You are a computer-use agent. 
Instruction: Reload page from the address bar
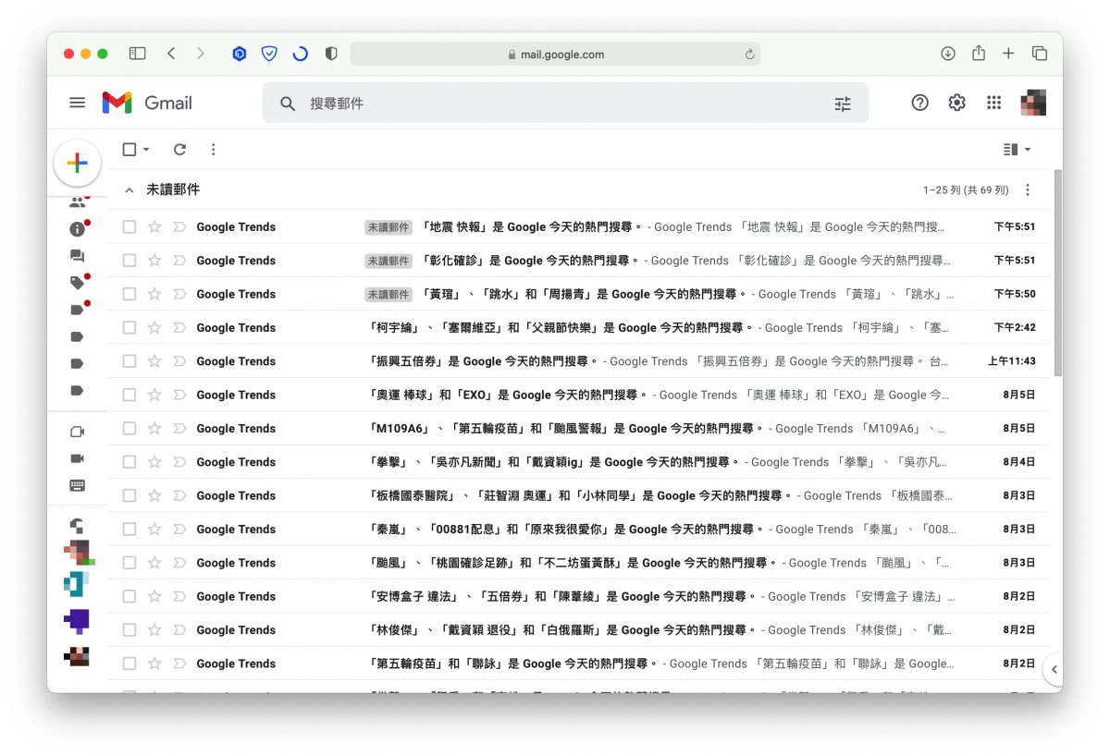749,55
